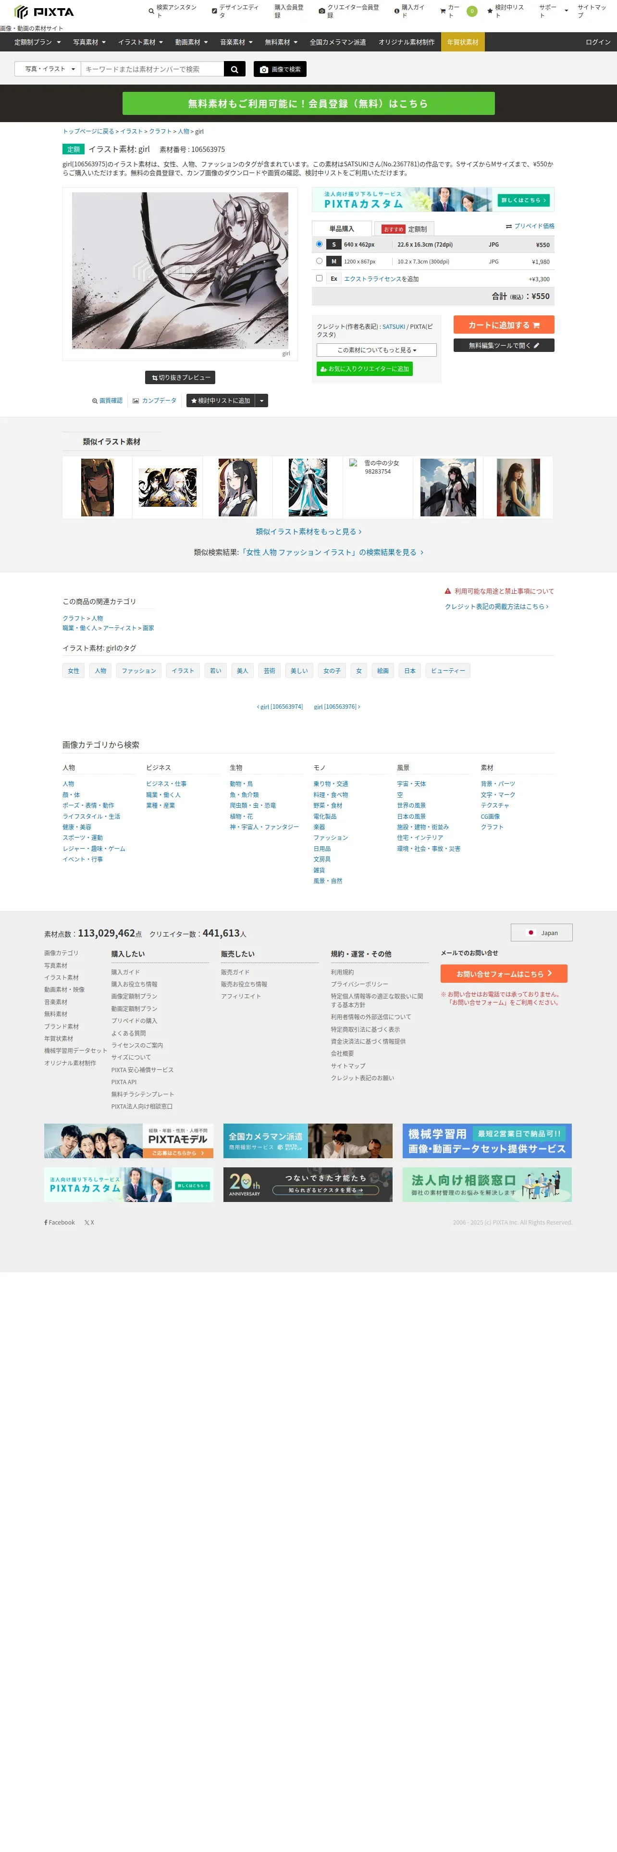Click 類似イラスト素材をもっと見る link
Image resolution: width=617 pixels, height=1852 pixels.
point(308,531)
